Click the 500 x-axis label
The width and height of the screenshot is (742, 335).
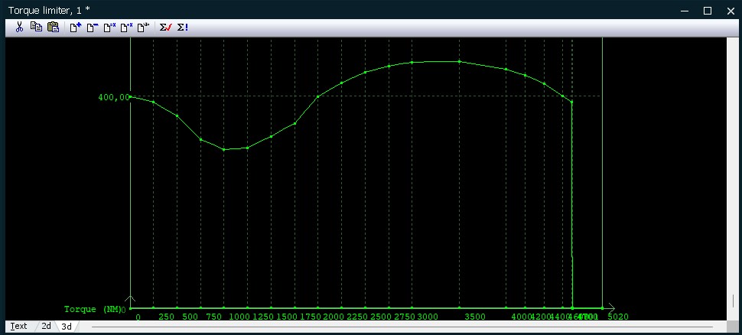[190, 317]
